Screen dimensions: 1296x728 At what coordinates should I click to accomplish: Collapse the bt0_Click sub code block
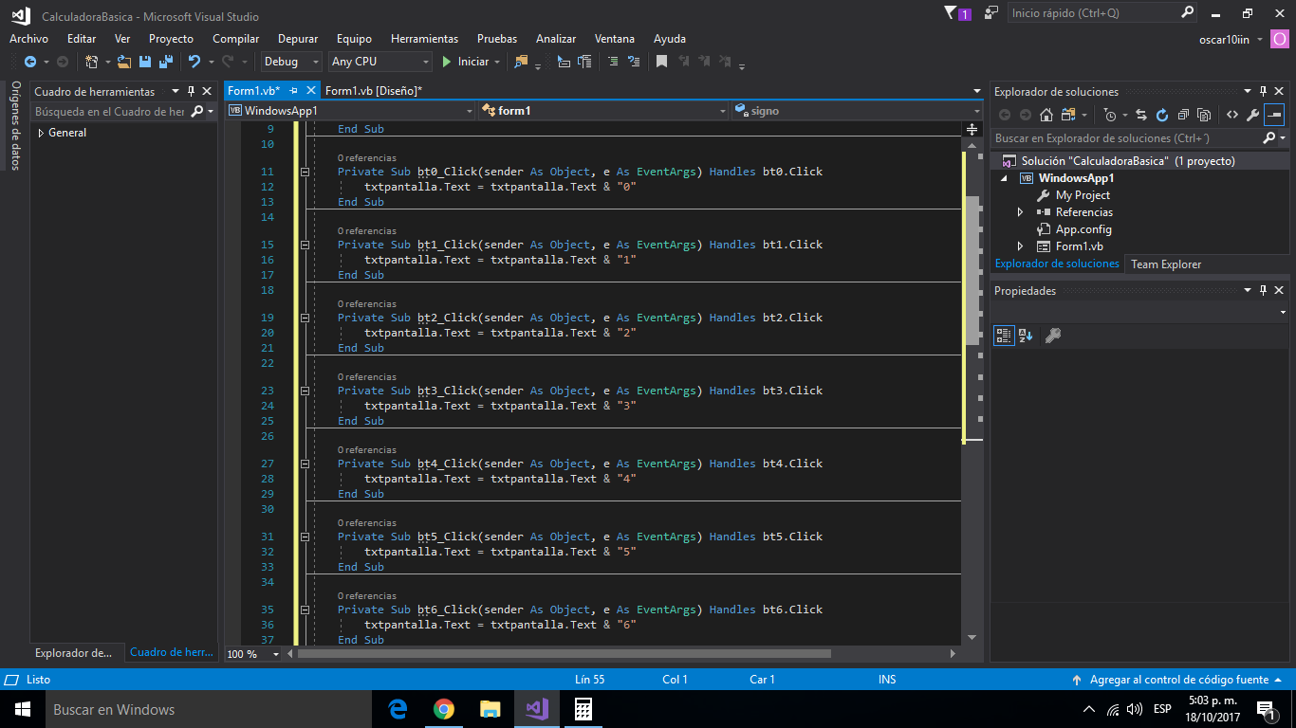(x=305, y=173)
